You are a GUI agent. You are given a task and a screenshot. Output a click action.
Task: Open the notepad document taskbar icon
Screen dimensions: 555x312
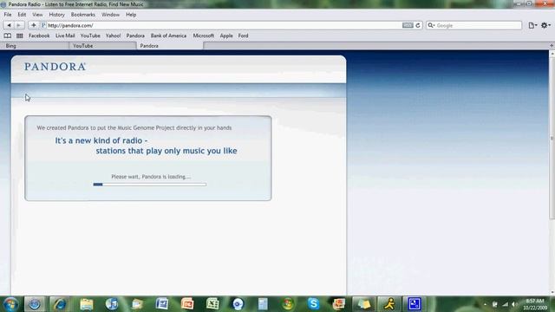tap(263, 304)
